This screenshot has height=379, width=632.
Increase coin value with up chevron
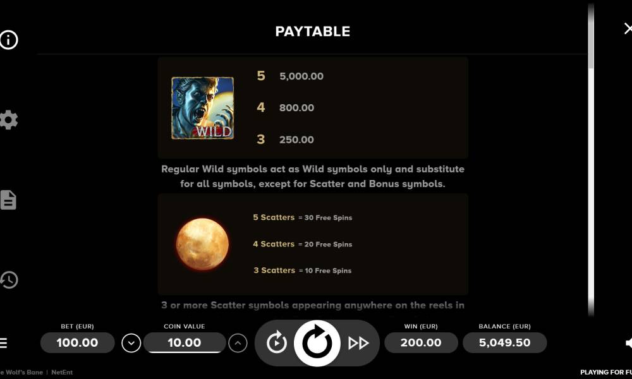[238, 343]
